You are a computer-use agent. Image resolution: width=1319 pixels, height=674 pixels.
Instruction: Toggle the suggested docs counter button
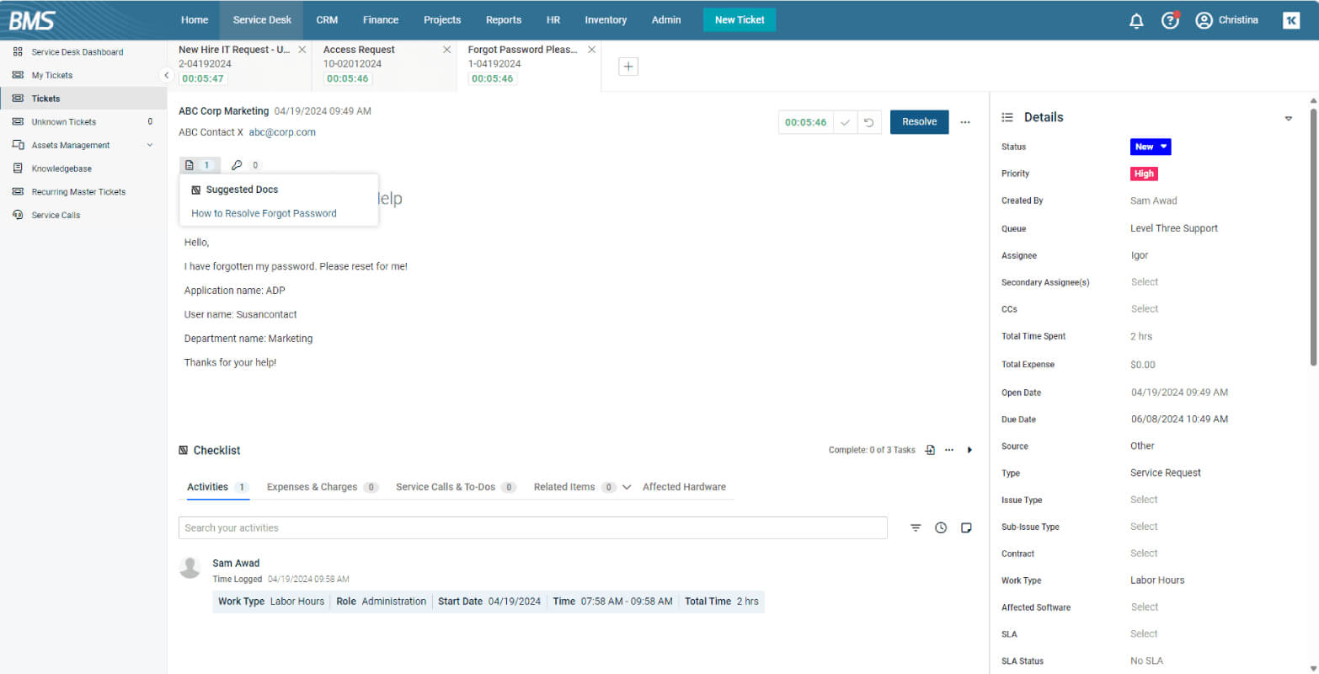[x=200, y=165]
